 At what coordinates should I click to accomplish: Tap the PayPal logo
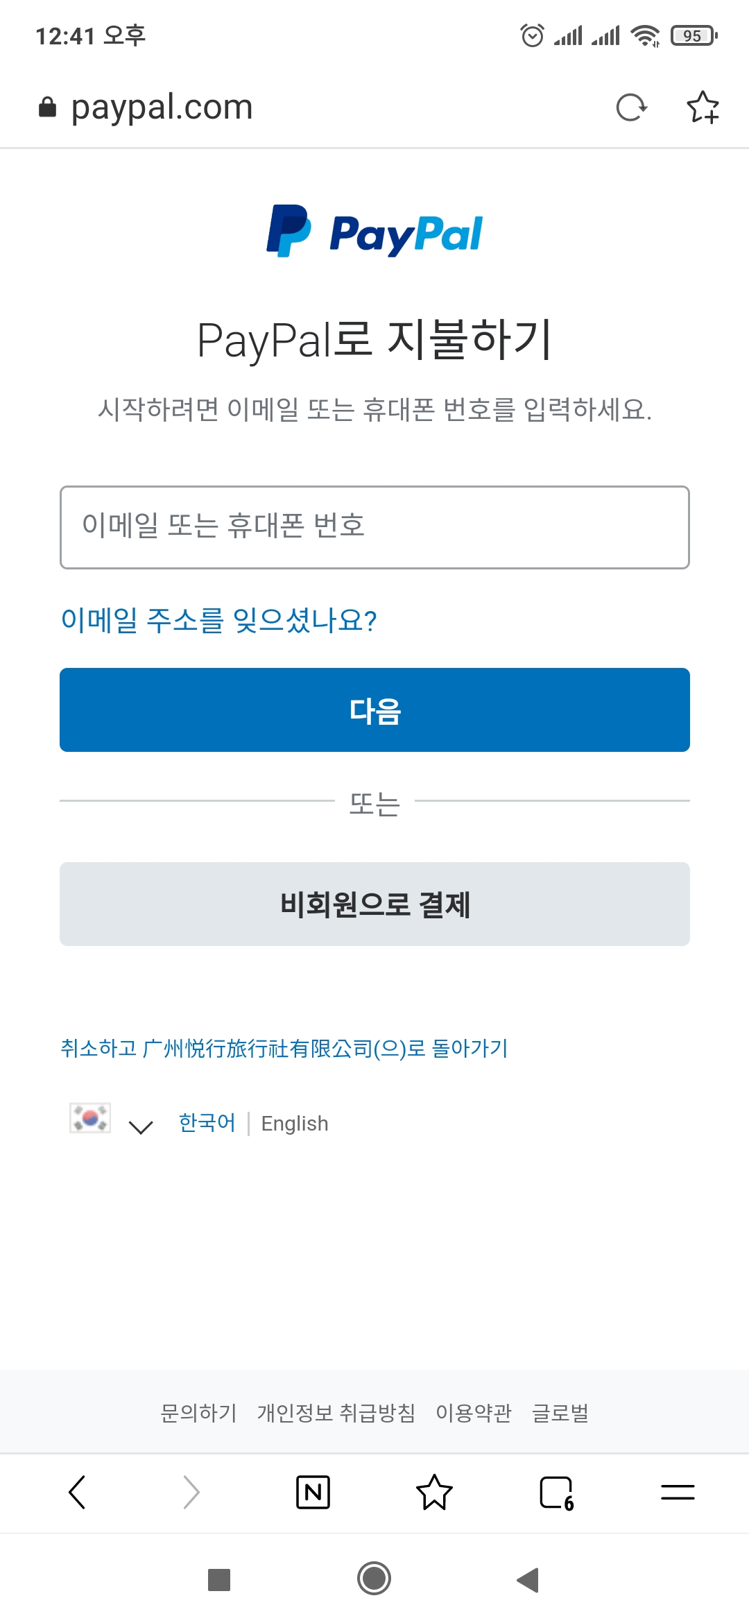[x=374, y=232]
